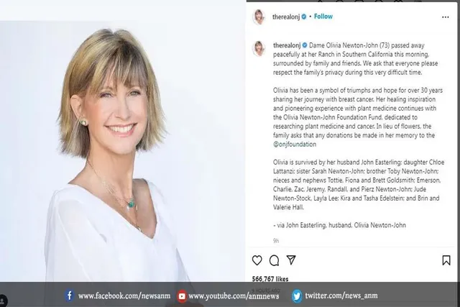Save the post with the bookmark icon
The image size is (460, 307).
point(446,260)
